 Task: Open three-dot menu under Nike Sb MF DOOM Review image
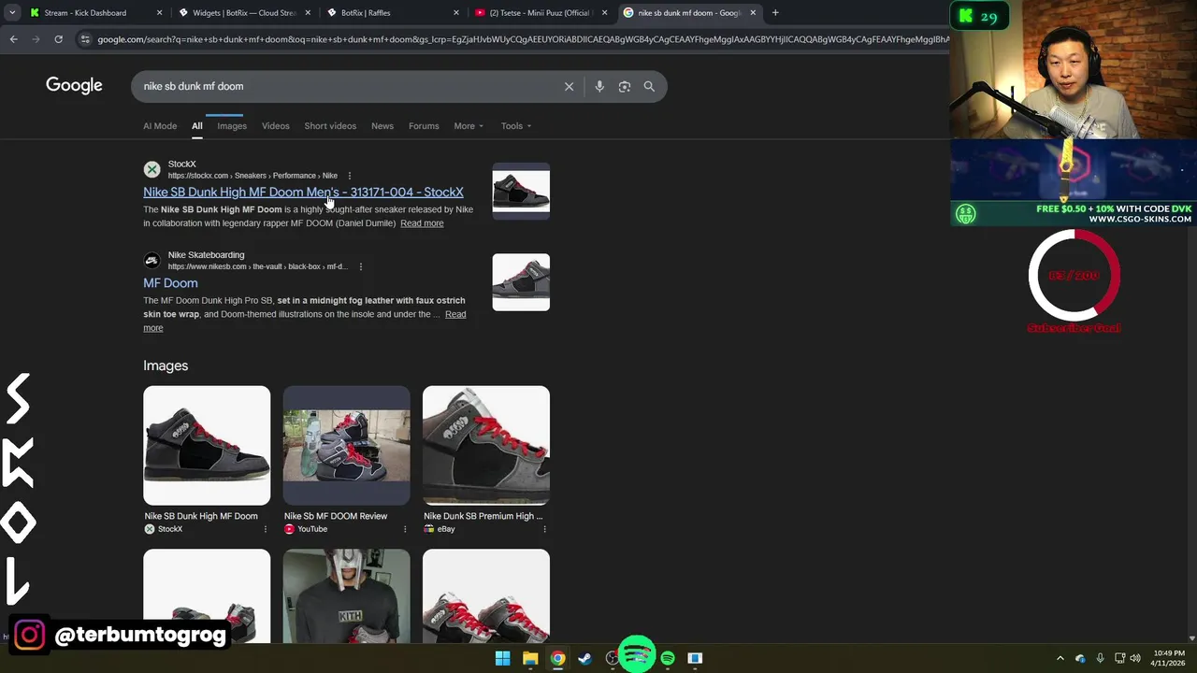(405, 529)
